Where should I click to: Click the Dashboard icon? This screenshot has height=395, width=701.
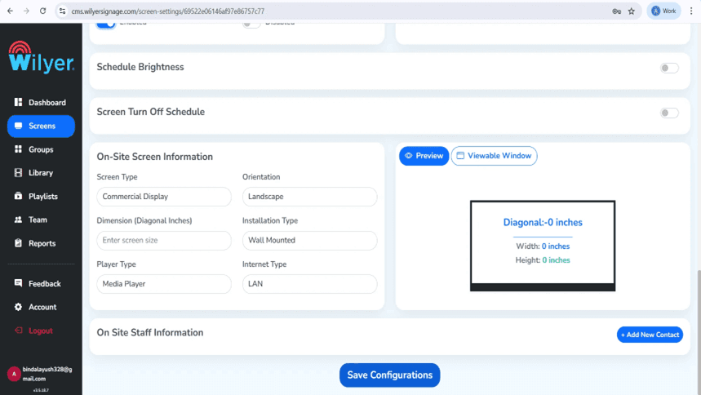pos(18,103)
